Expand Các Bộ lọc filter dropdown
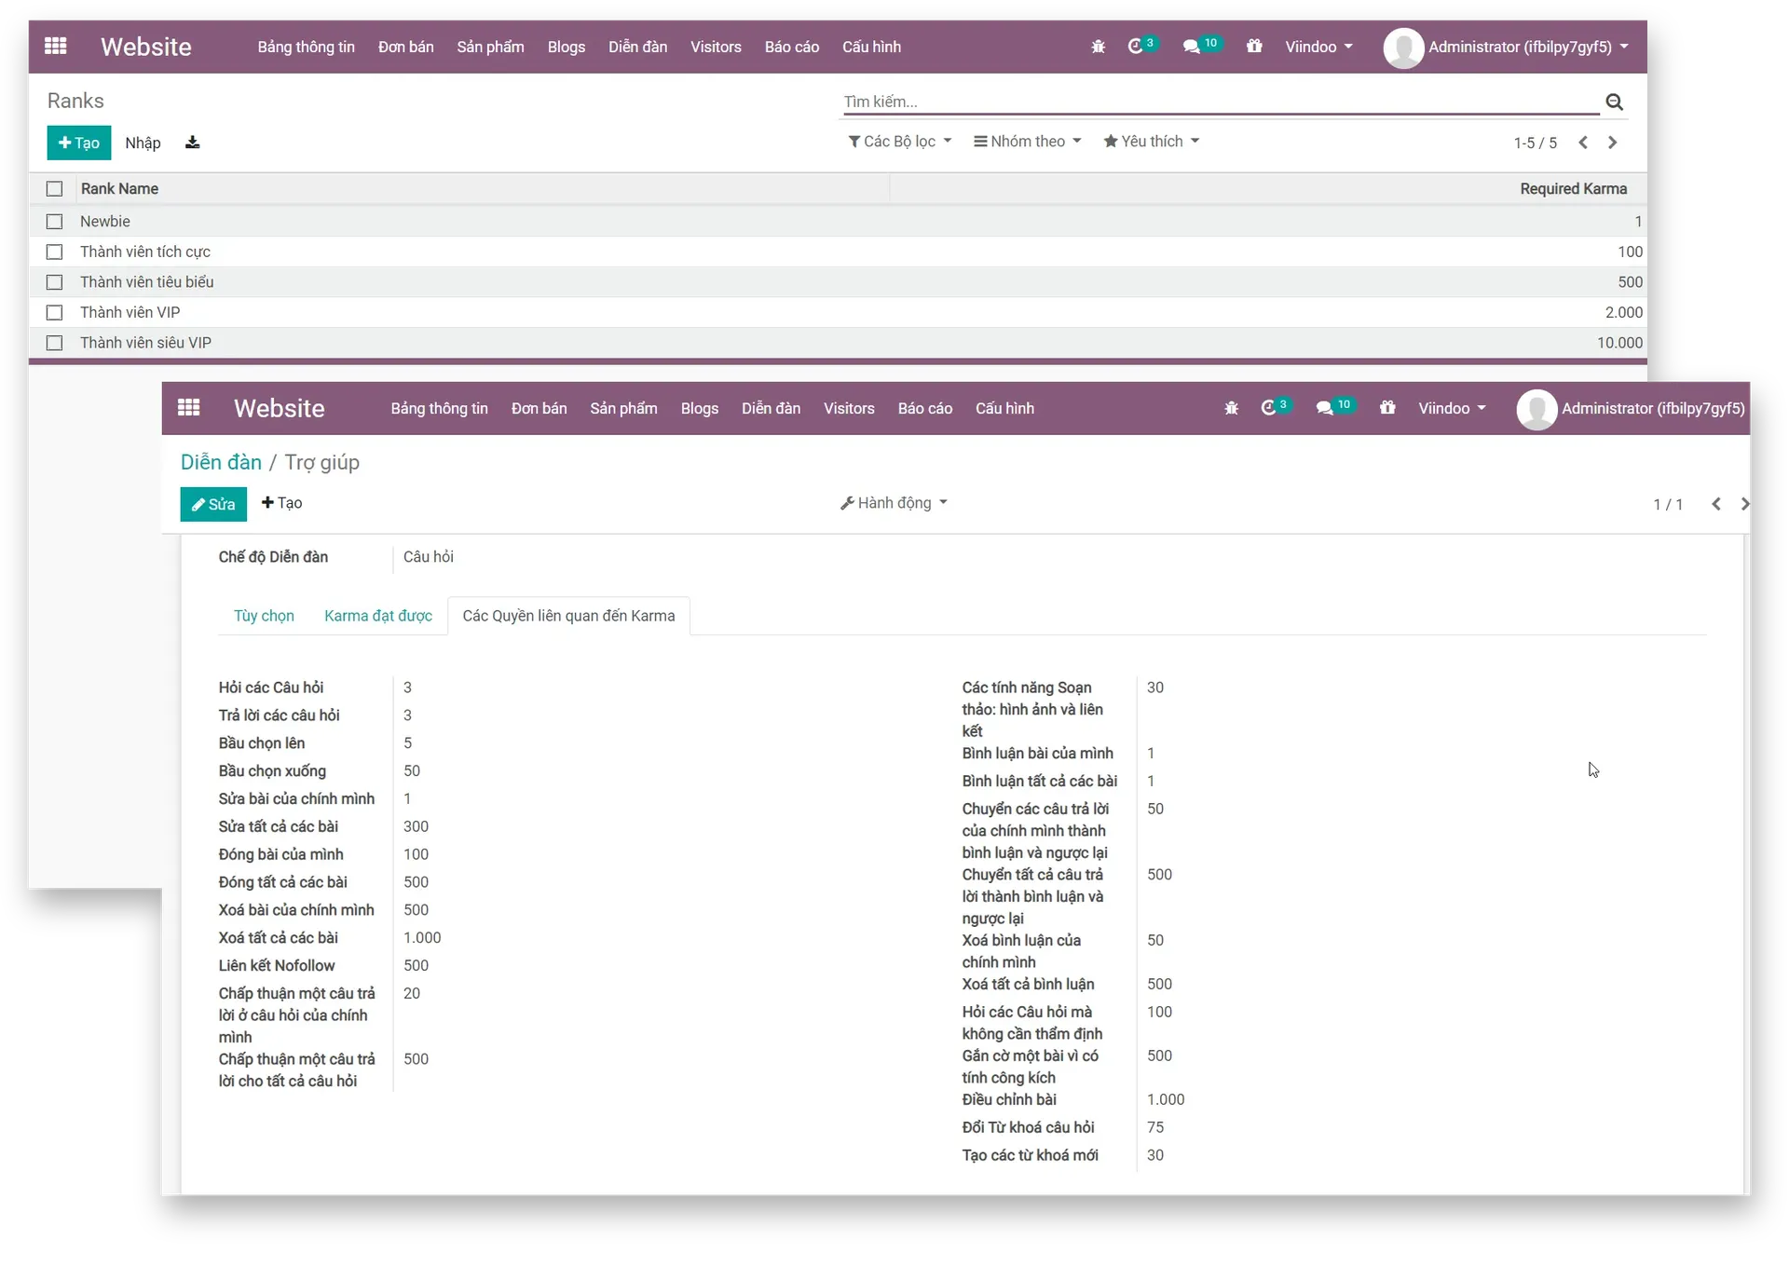The width and height of the screenshot is (1789, 1280). click(x=900, y=142)
